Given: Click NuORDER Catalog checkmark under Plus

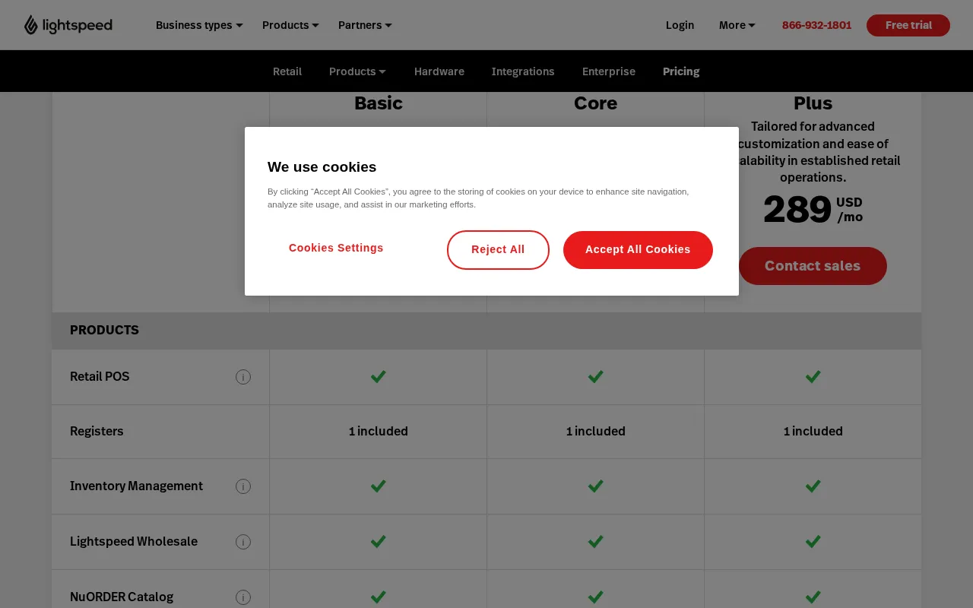Looking at the screenshot, I should (813, 597).
